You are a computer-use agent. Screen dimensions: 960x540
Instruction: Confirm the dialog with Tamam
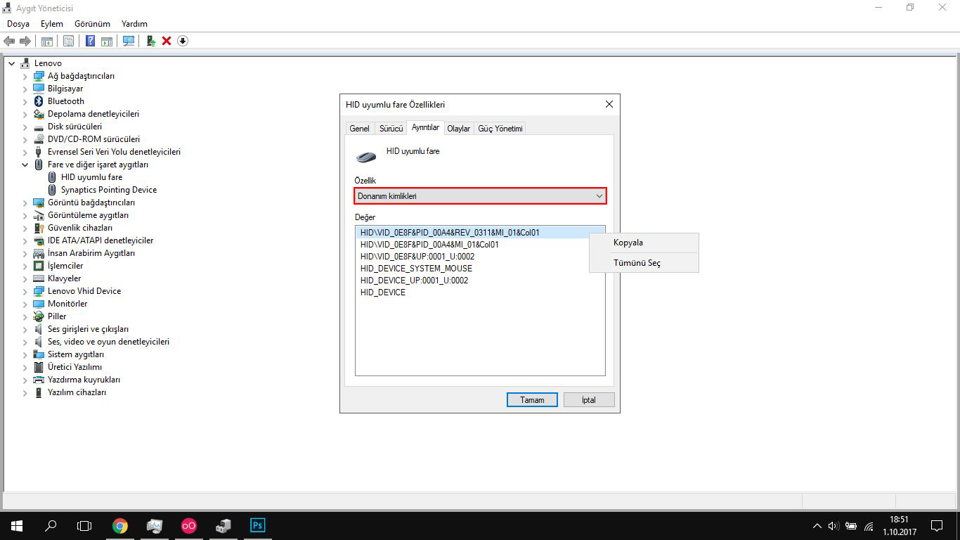click(532, 400)
